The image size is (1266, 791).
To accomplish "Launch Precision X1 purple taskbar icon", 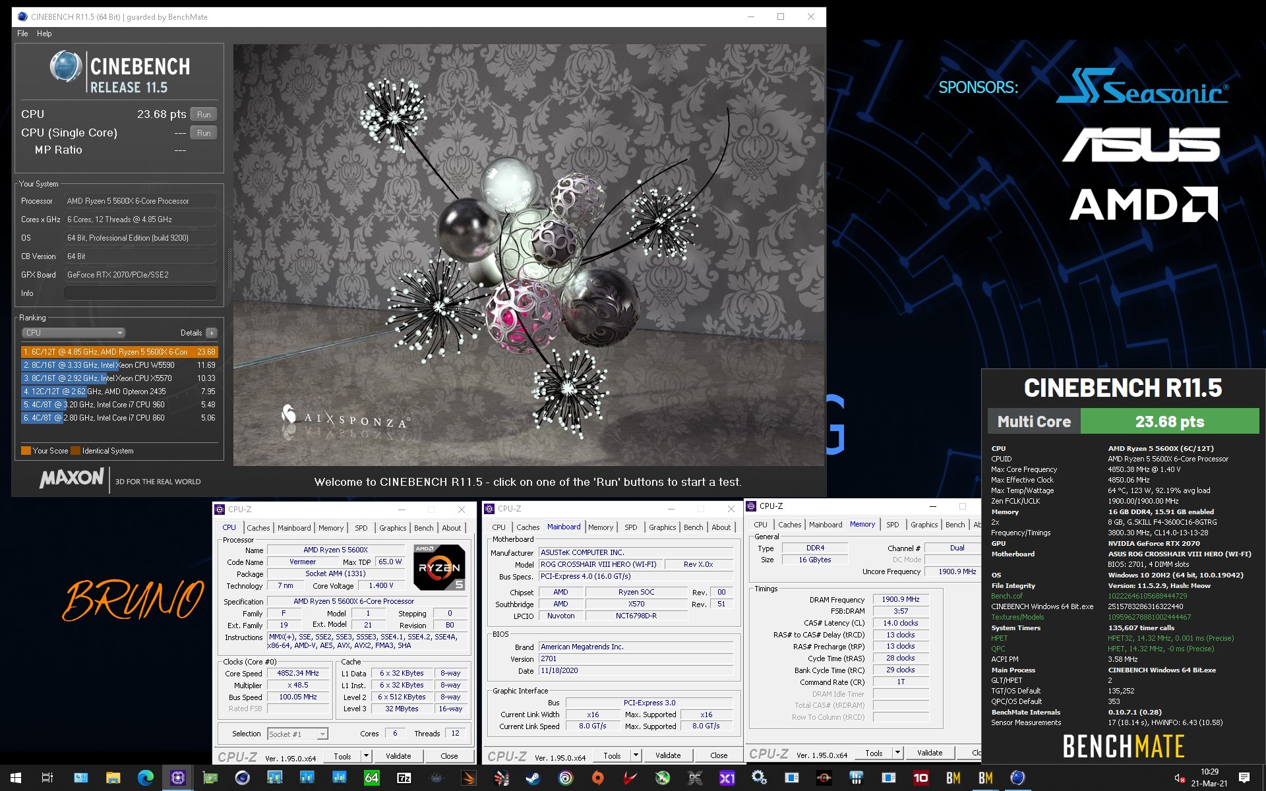I will coord(727,778).
